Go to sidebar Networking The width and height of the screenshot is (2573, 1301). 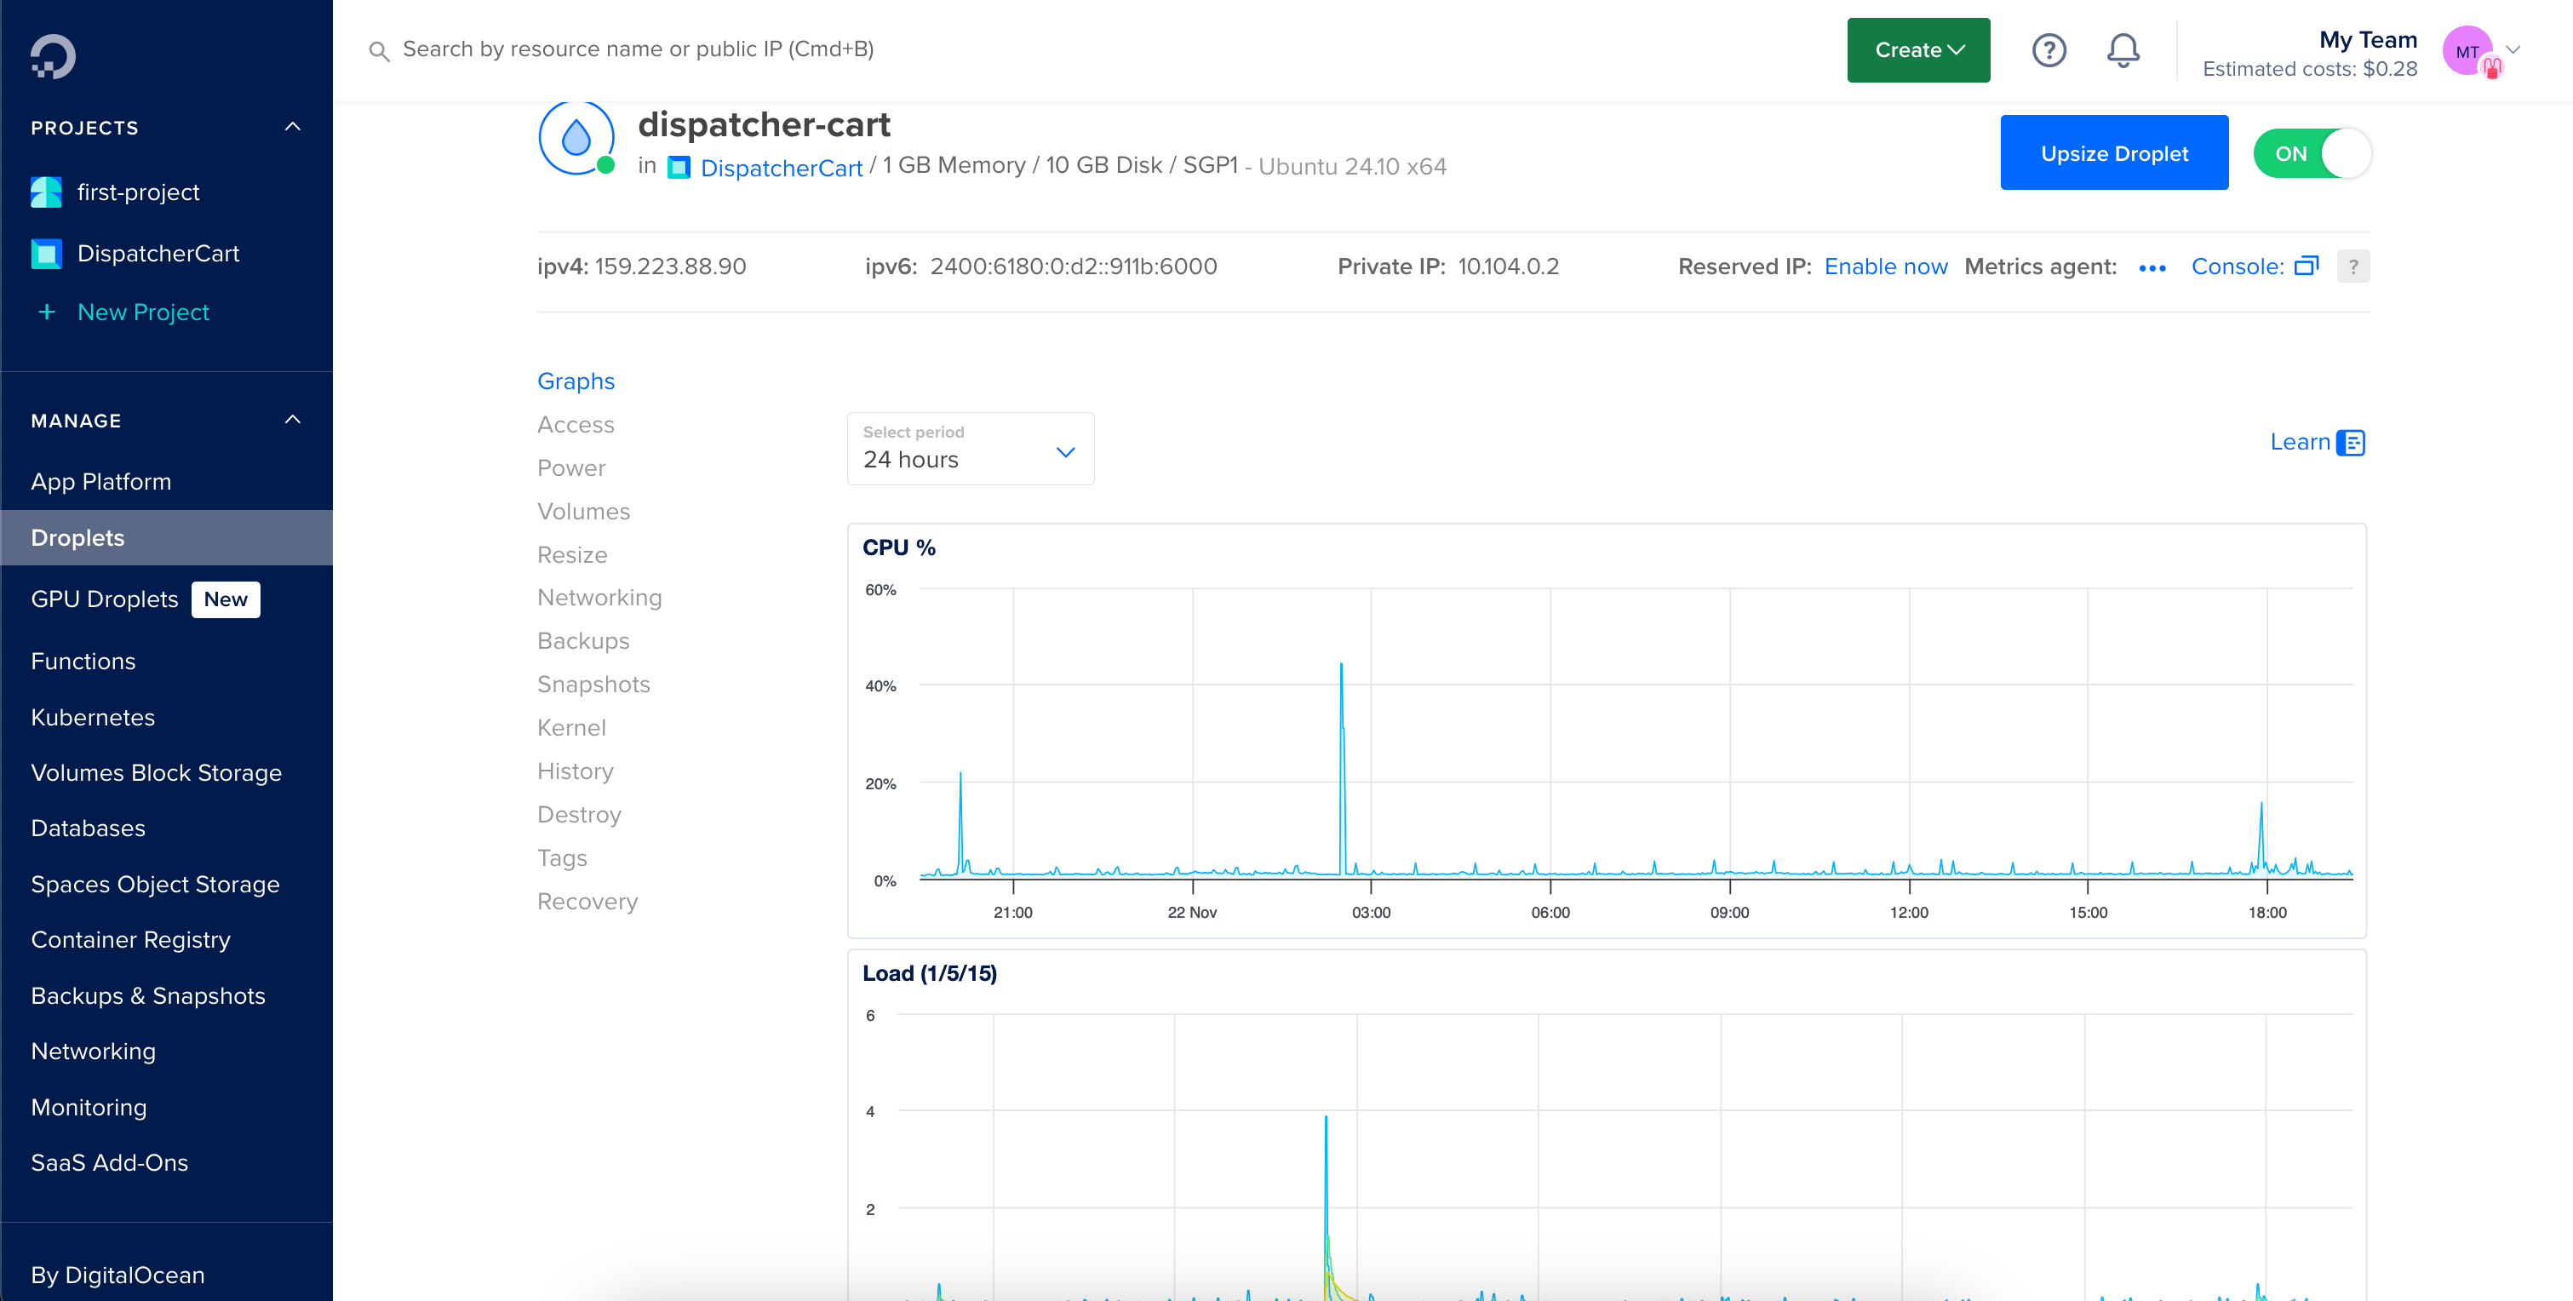(93, 1052)
